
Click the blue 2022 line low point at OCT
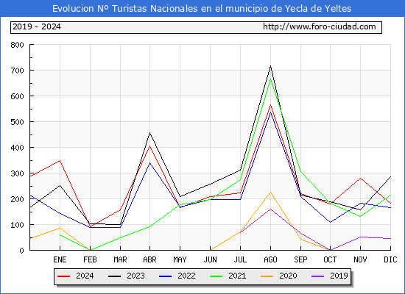click(x=330, y=222)
